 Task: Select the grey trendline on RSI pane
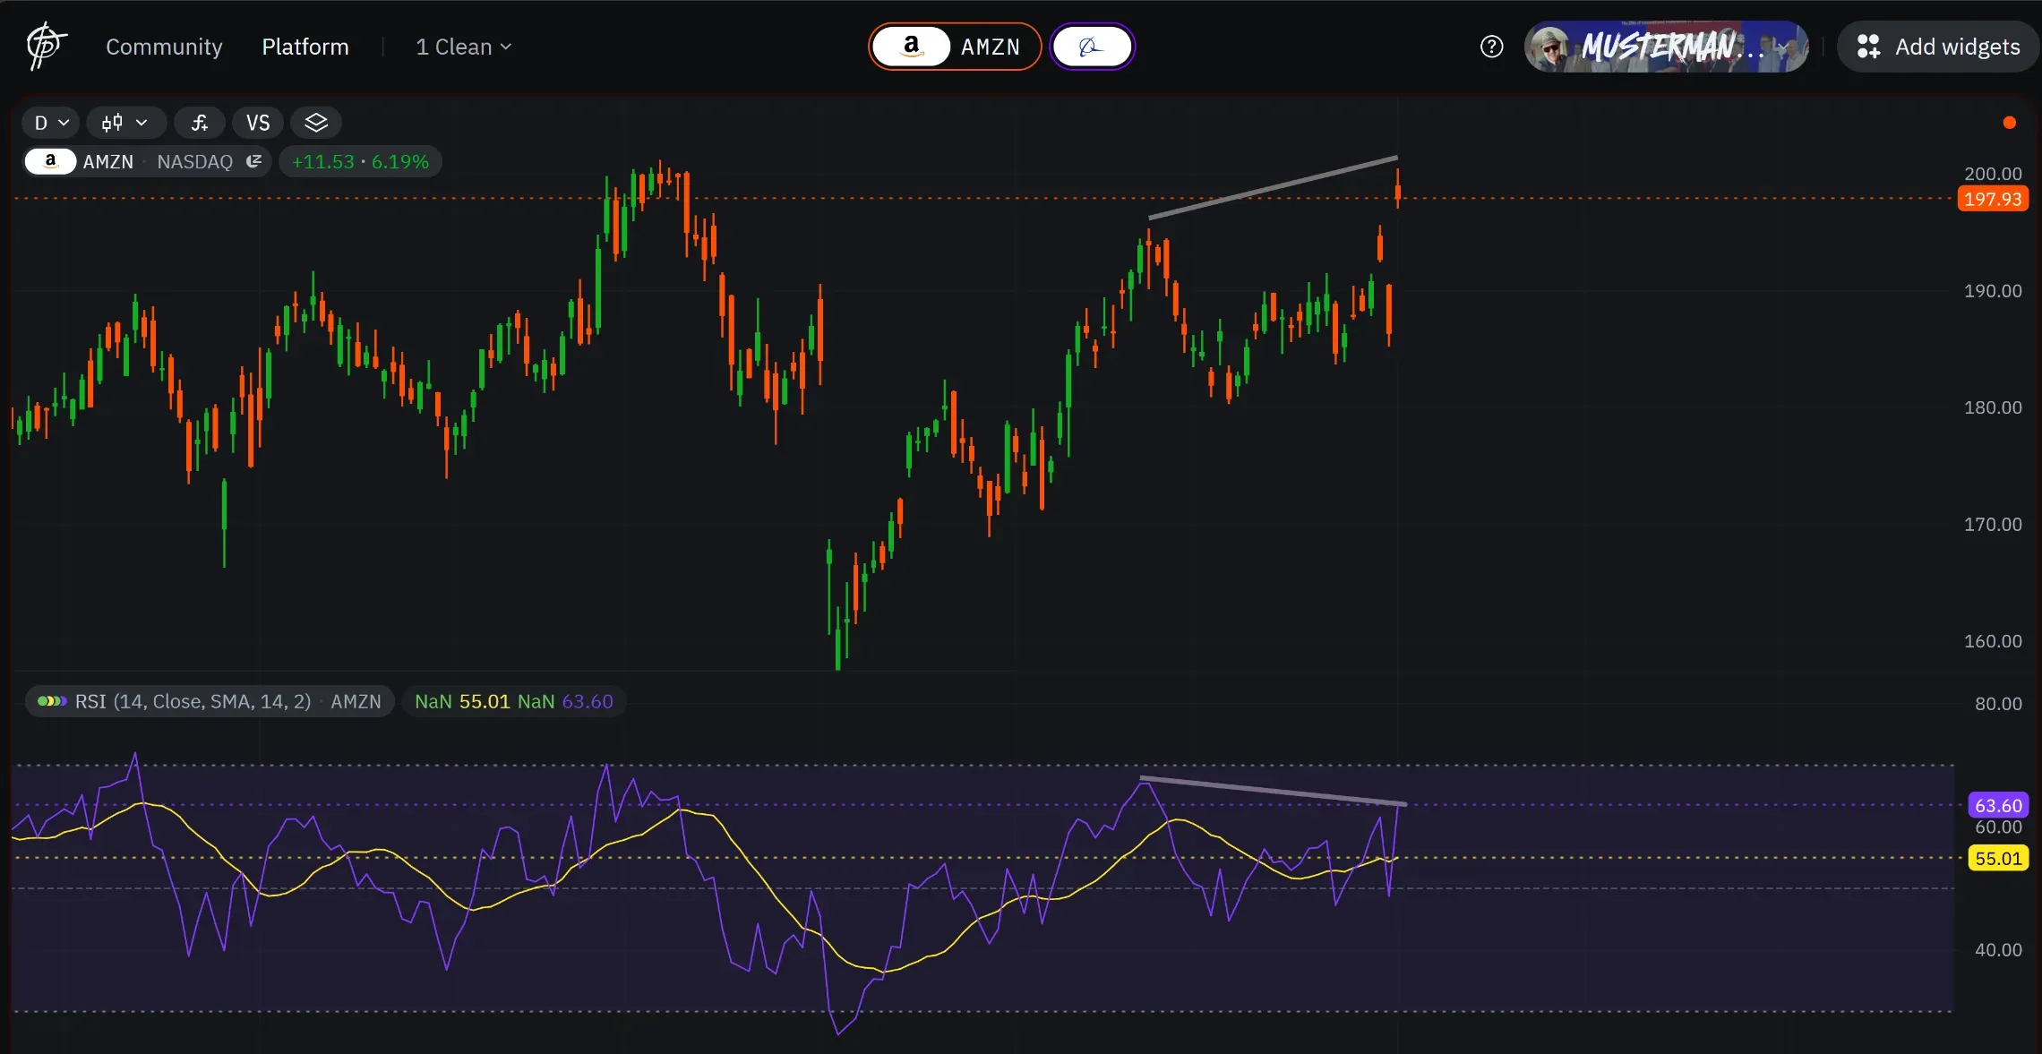click(x=1273, y=791)
